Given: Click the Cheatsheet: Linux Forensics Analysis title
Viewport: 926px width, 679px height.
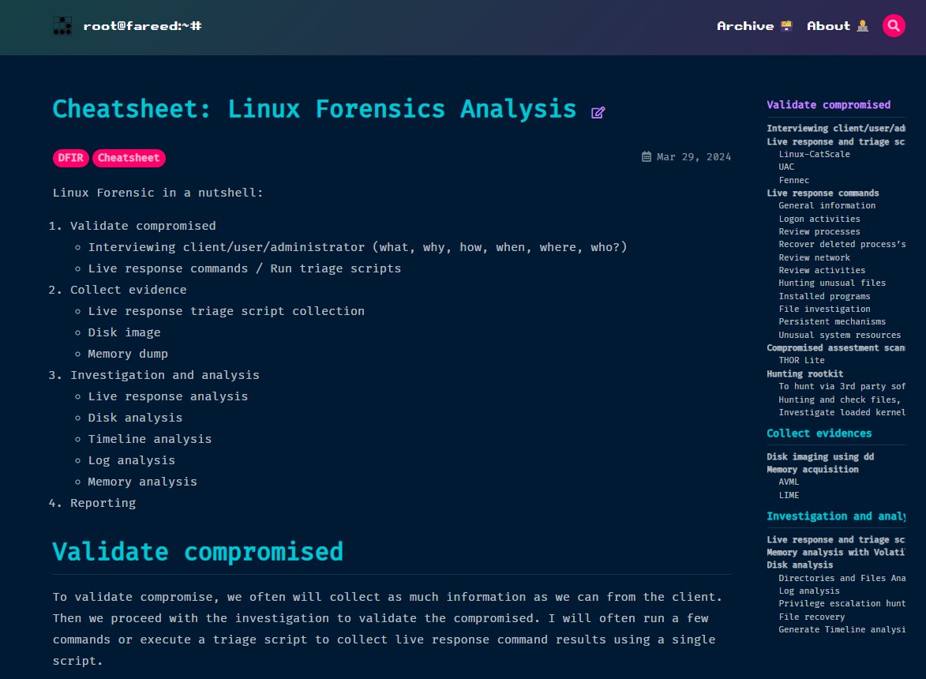Looking at the screenshot, I should point(314,109).
